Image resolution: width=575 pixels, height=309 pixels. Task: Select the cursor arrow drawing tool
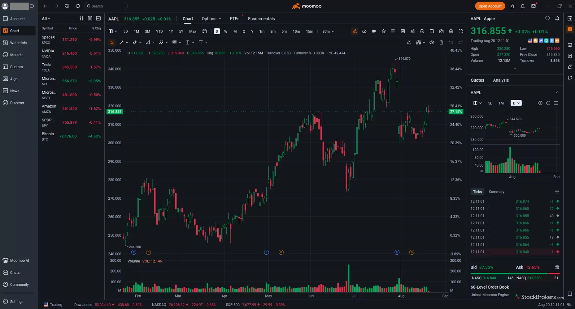pyautogui.click(x=112, y=42)
